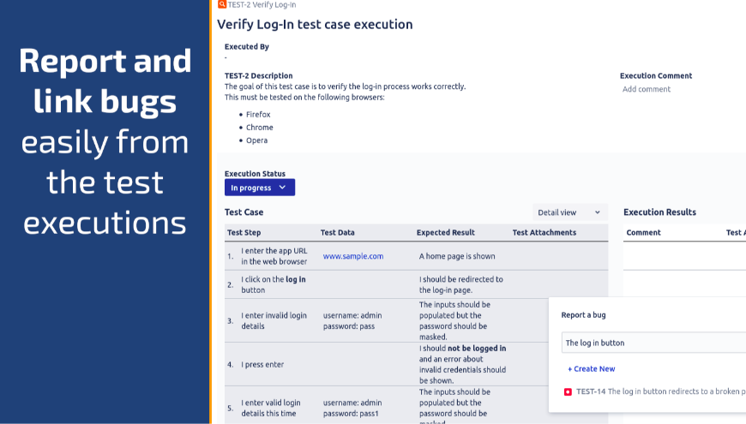This screenshot has height=424, width=746.
Task: Click the Comment column in Execution Results
Action: (643, 232)
